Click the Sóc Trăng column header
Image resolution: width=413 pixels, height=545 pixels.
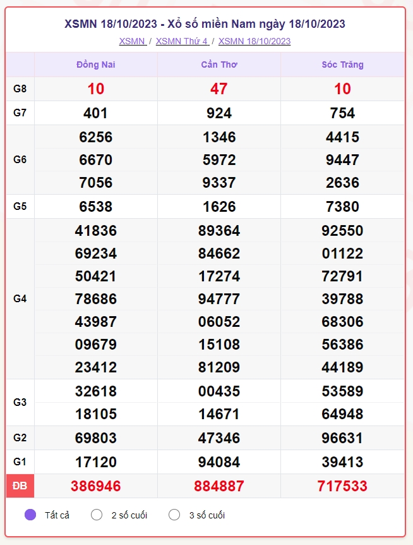(x=342, y=64)
